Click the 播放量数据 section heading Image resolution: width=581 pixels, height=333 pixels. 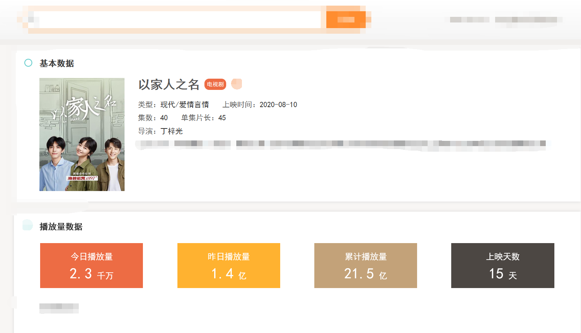61,227
